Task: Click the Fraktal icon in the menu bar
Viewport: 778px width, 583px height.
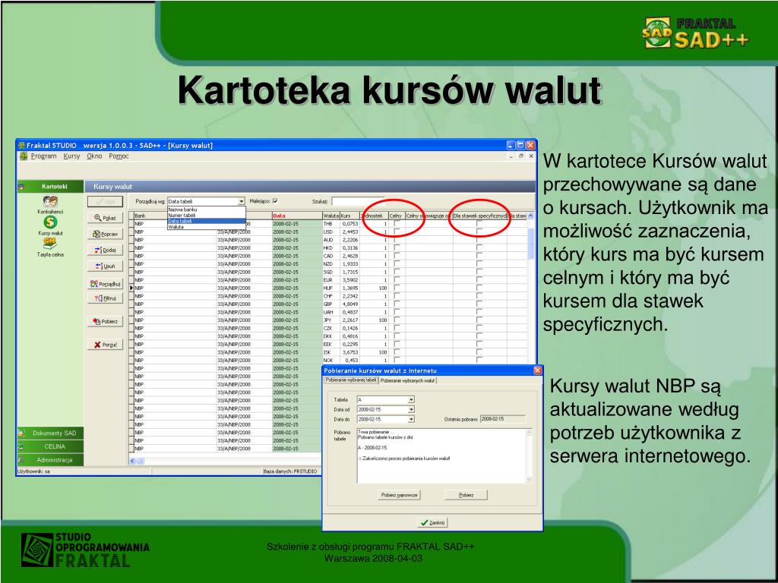Action: [24, 156]
